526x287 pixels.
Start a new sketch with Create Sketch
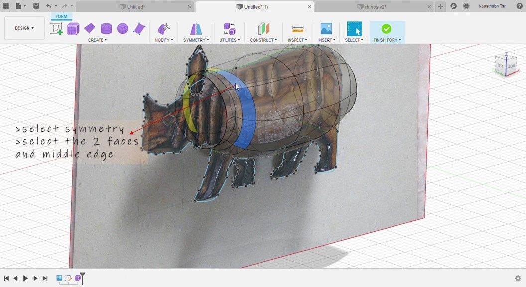click(56, 29)
